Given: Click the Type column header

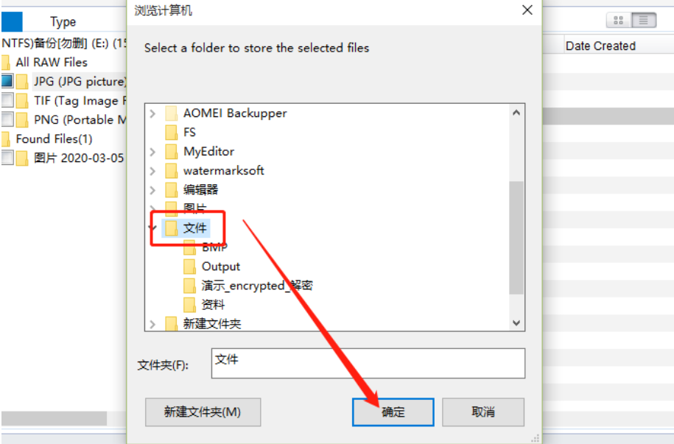Looking at the screenshot, I should coord(63,21).
